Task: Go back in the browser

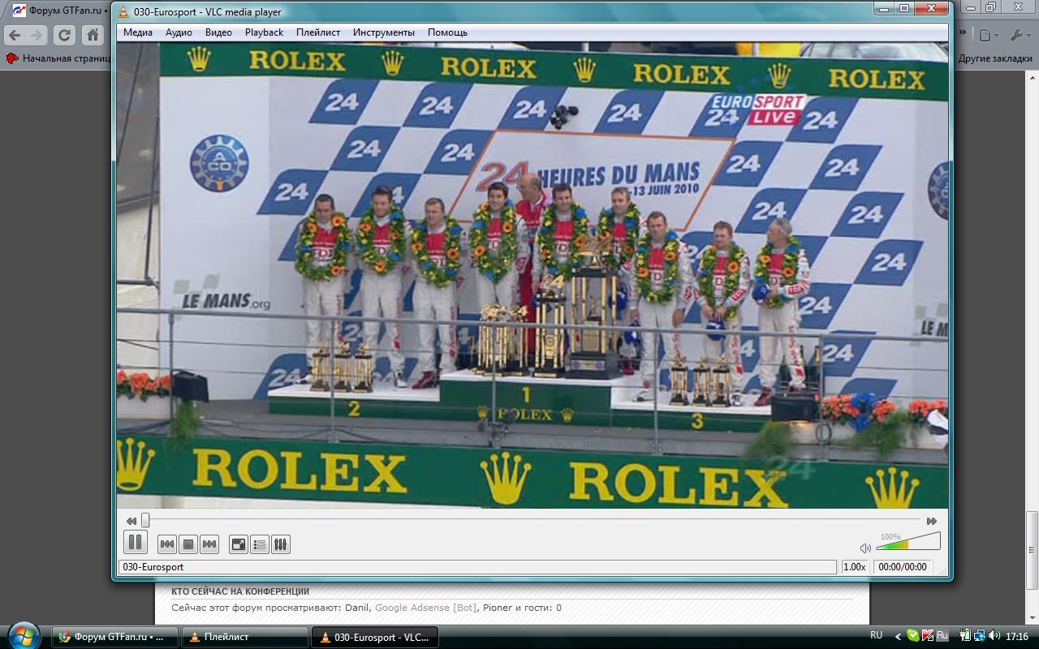Action: point(14,35)
